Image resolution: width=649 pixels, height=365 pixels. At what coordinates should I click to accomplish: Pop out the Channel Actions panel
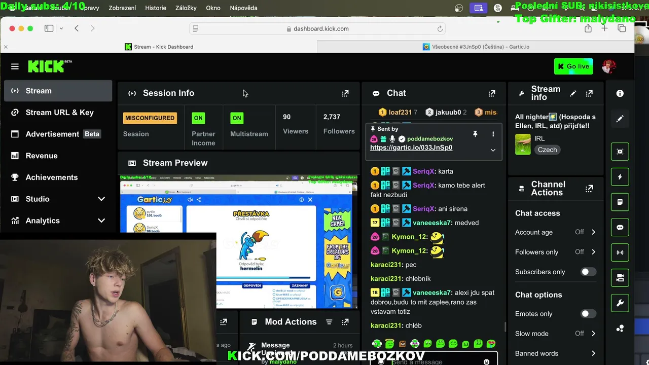coord(589,189)
